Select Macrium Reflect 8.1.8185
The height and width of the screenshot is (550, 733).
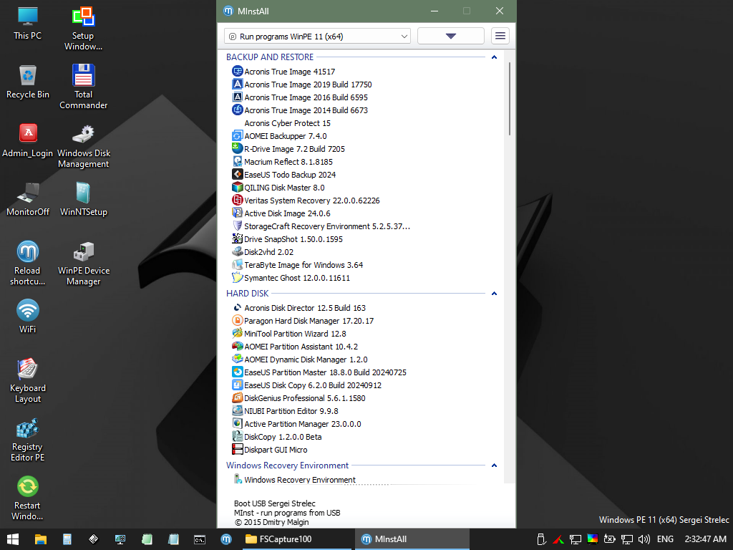click(x=282, y=162)
